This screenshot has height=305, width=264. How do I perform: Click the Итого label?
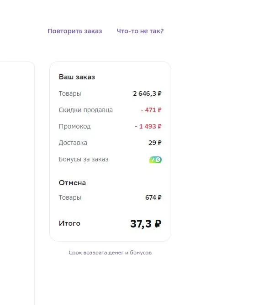coord(69,223)
